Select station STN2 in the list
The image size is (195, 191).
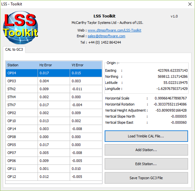pyautogui.click(x=54, y=89)
